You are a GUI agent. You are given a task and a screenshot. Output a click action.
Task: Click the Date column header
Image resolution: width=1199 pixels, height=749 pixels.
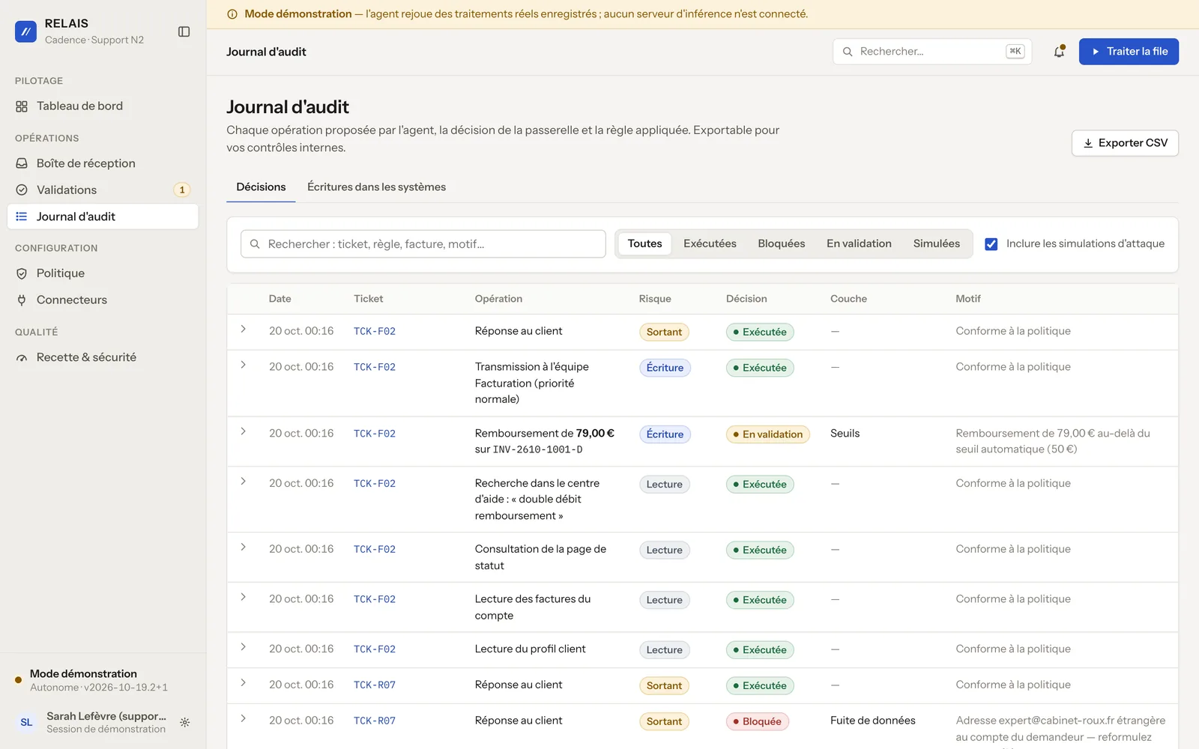click(x=280, y=299)
